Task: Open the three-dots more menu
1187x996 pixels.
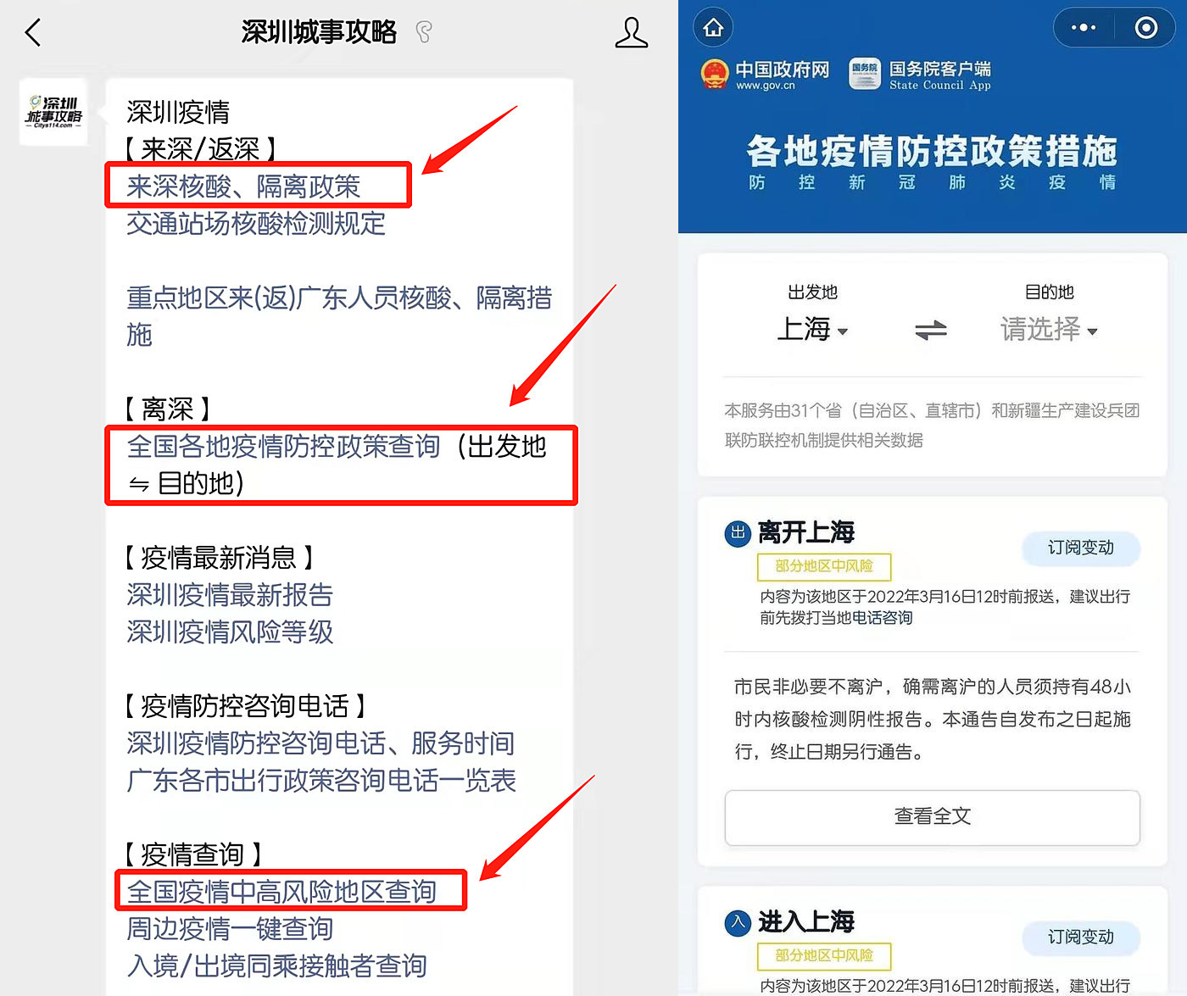Action: coord(1084,27)
